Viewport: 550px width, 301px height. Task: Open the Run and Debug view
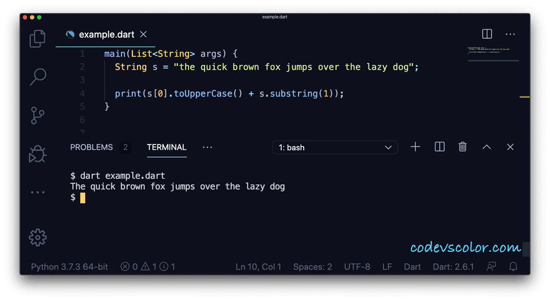coord(38,154)
